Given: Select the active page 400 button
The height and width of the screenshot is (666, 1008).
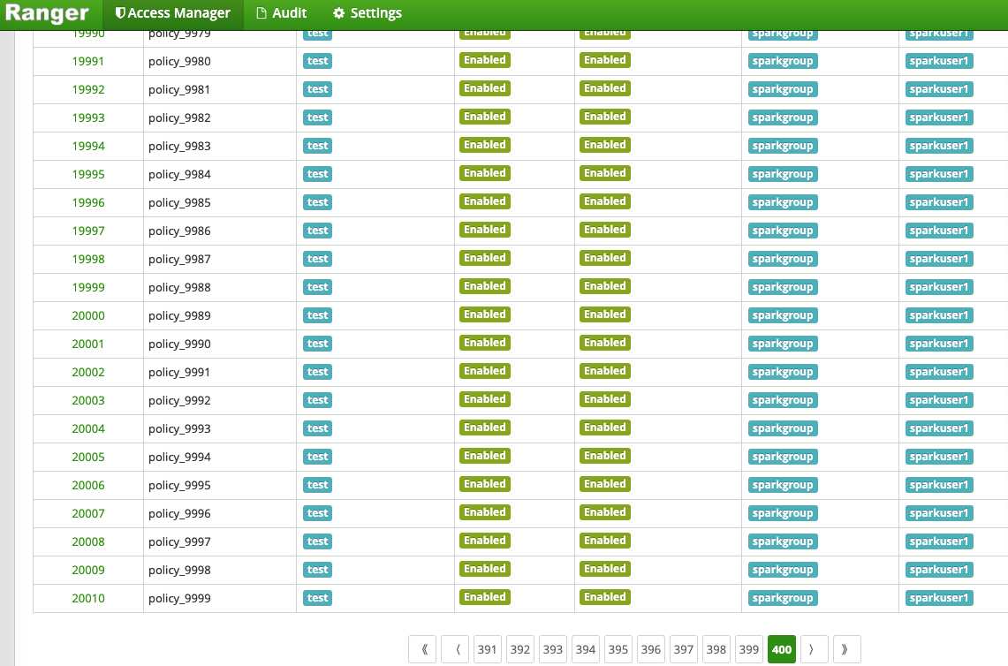Looking at the screenshot, I should [782, 649].
